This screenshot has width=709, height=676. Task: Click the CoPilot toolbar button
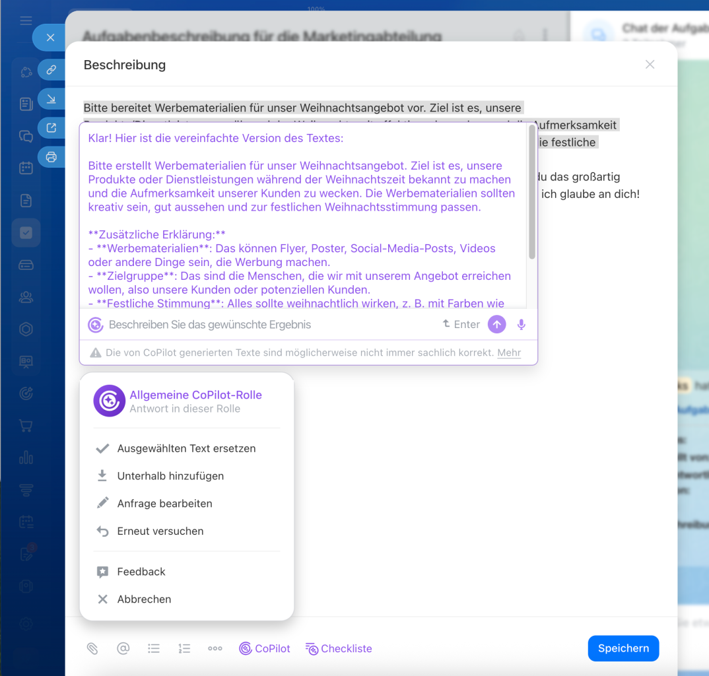[x=265, y=649]
